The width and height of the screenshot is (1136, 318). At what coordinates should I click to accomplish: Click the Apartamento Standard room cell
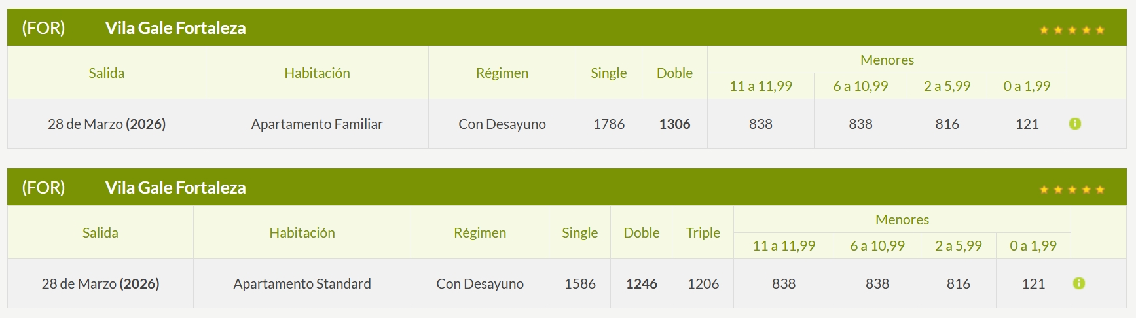tap(302, 284)
